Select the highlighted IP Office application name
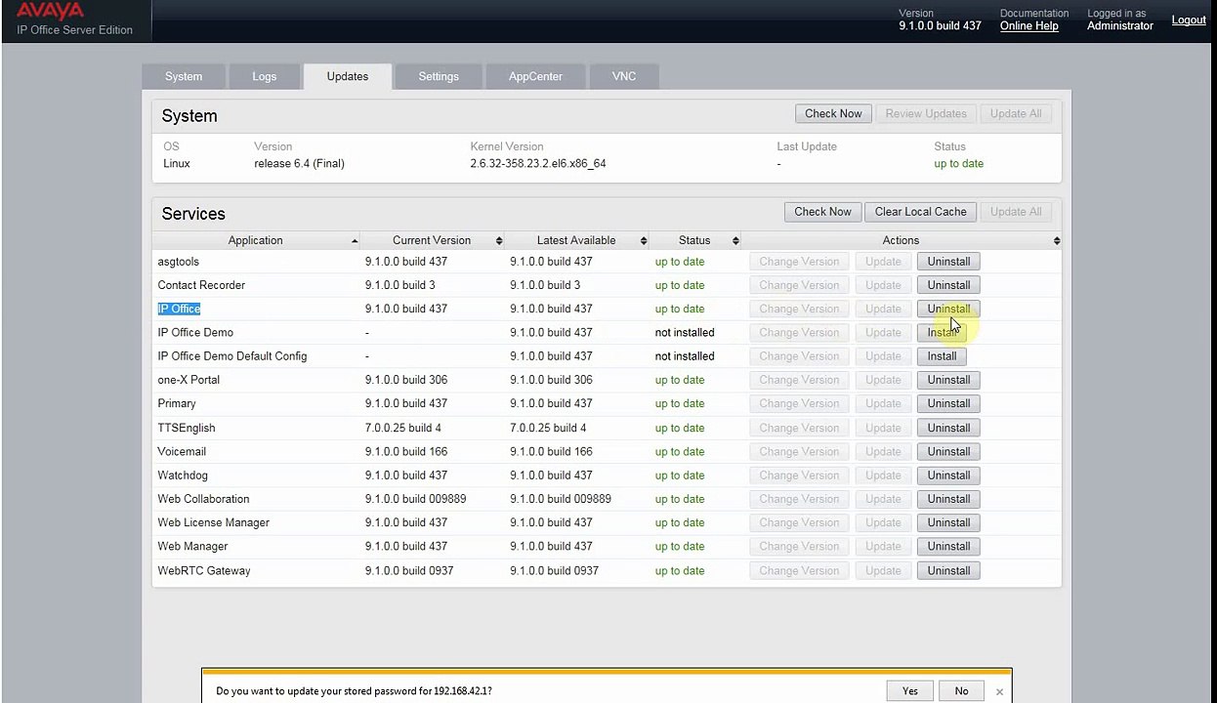1217x703 pixels. pos(179,309)
